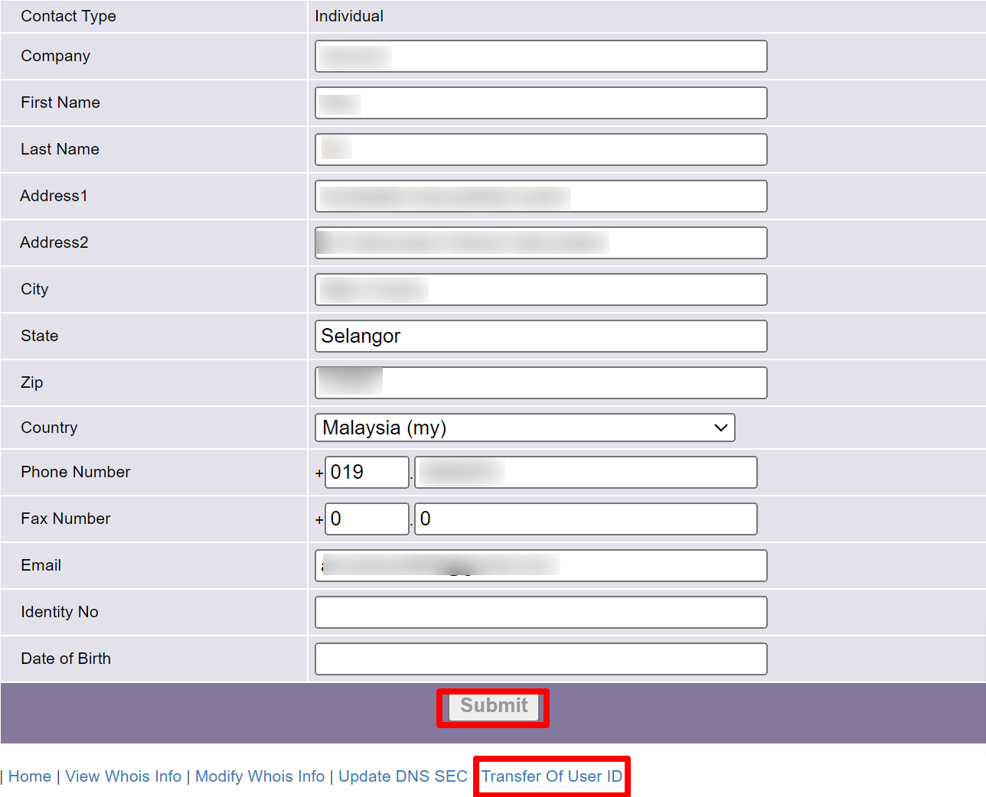986x797 pixels.
Task: Focus the empty Identity No field
Action: click(x=540, y=613)
